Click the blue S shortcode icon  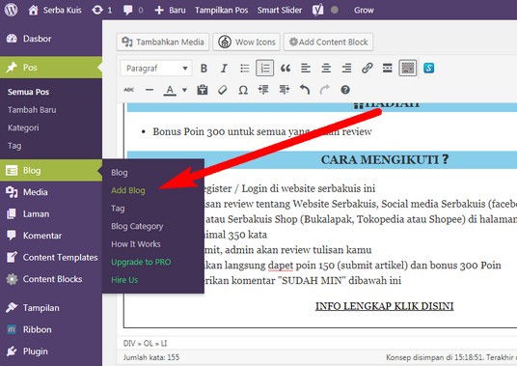coord(428,69)
